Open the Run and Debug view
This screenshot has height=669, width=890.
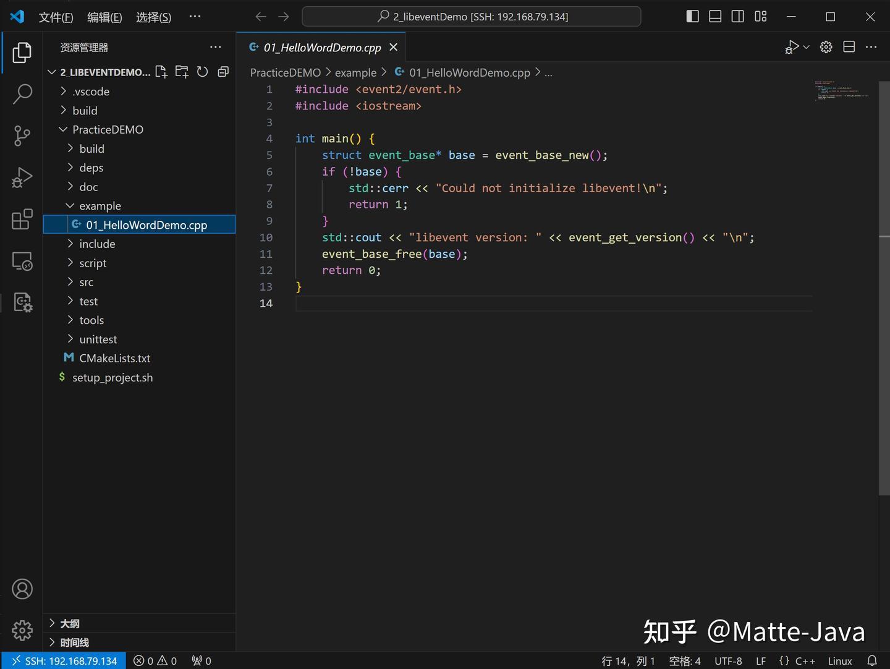pos(22,177)
